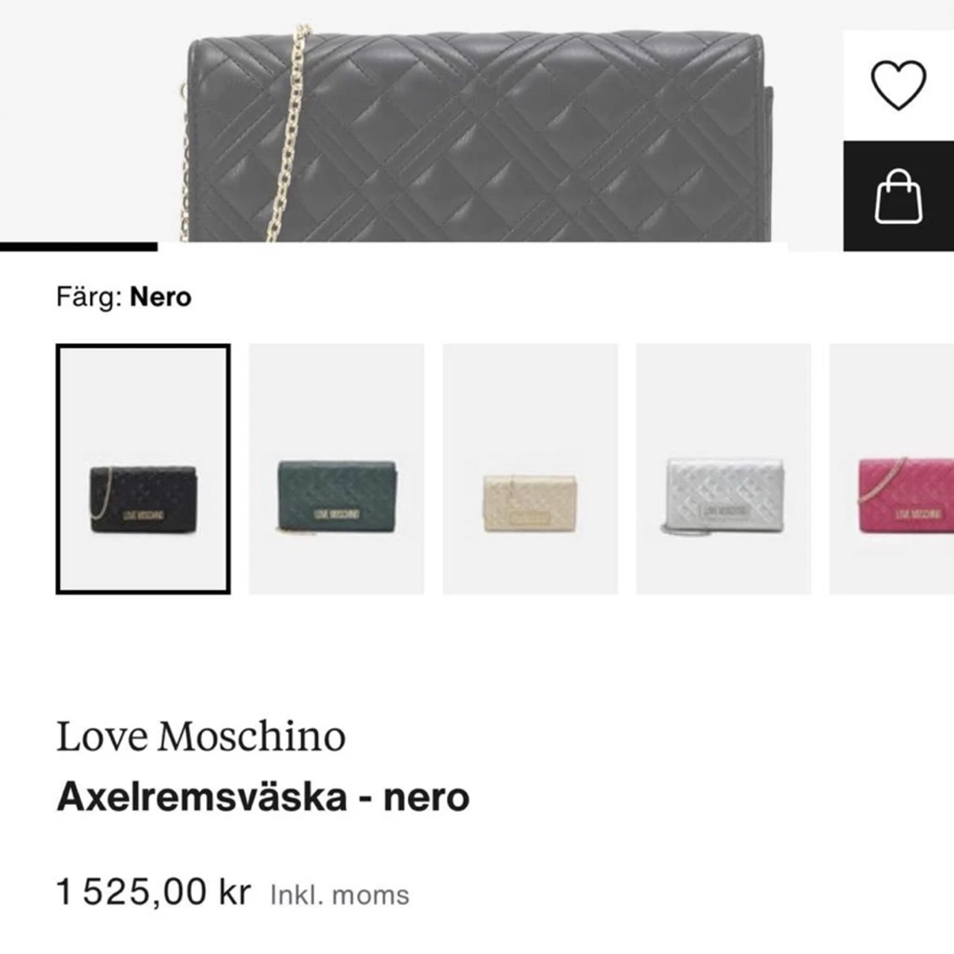Open the Axelremsväska - nero product title
This screenshot has width=954, height=954.
(x=265, y=795)
